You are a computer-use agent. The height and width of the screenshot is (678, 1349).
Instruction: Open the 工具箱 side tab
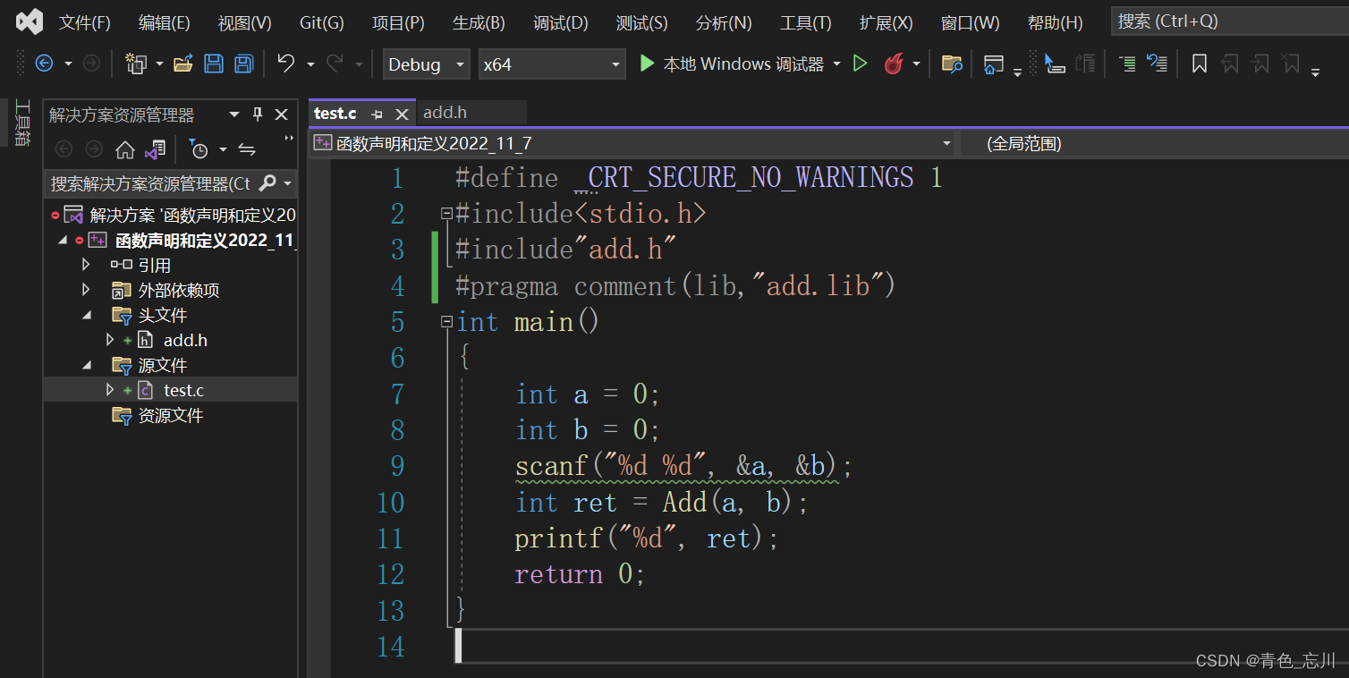22,123
